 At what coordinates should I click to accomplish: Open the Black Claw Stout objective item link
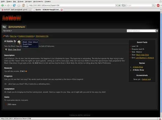[x=14, y=50]
